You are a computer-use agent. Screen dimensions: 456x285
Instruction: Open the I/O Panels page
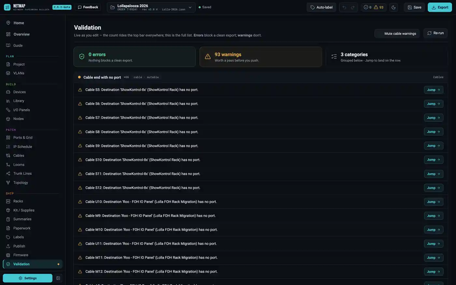33,110
